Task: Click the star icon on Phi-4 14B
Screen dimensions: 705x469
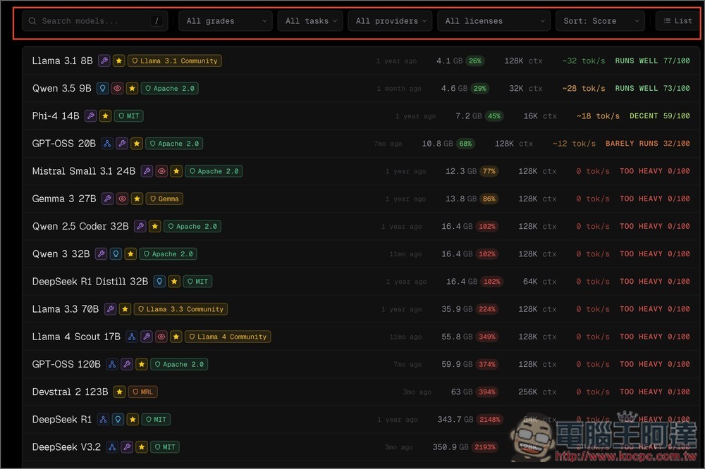Action: [105, 115]
